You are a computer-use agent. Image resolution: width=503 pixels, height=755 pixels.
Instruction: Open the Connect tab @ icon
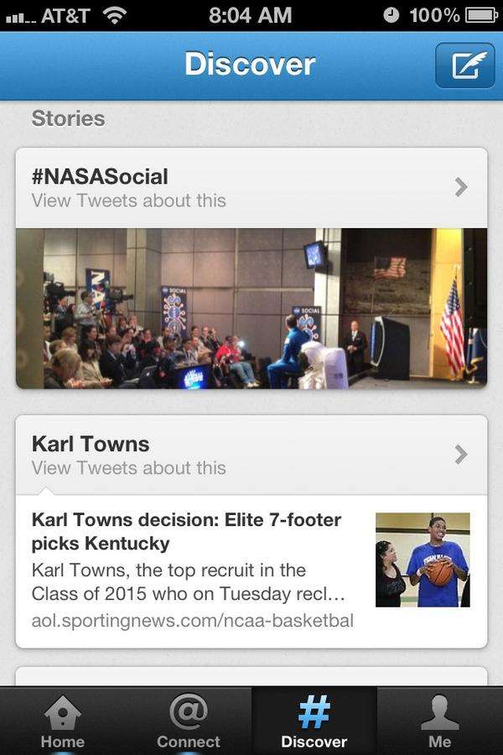click(188, 711)
